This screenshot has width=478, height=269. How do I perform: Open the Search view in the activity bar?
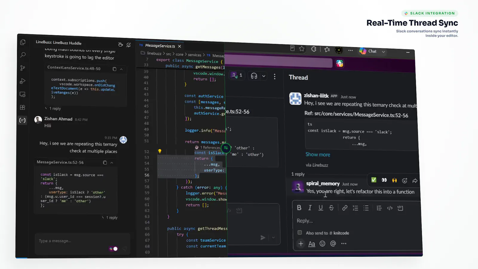[23, 55]
